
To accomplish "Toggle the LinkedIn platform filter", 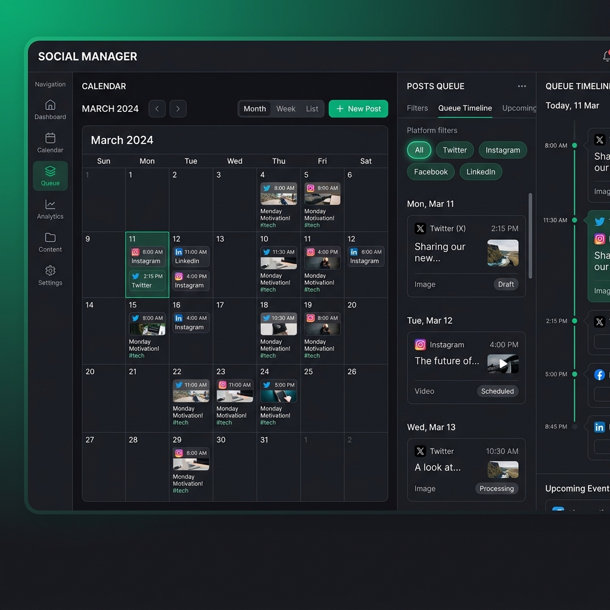I will [x=481, y=172].
